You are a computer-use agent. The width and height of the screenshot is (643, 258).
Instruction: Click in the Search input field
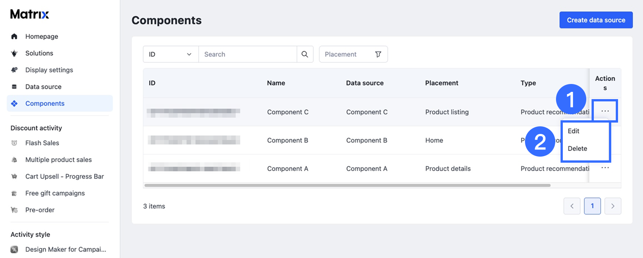pos(248,54)
